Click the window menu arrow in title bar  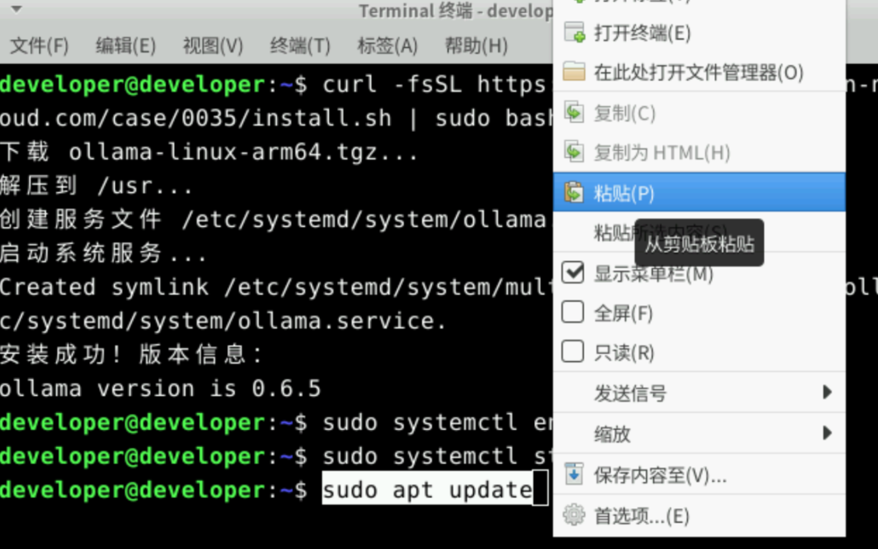16,10
